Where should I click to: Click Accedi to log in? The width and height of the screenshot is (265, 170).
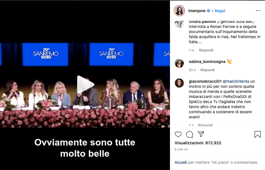[181, 162]
